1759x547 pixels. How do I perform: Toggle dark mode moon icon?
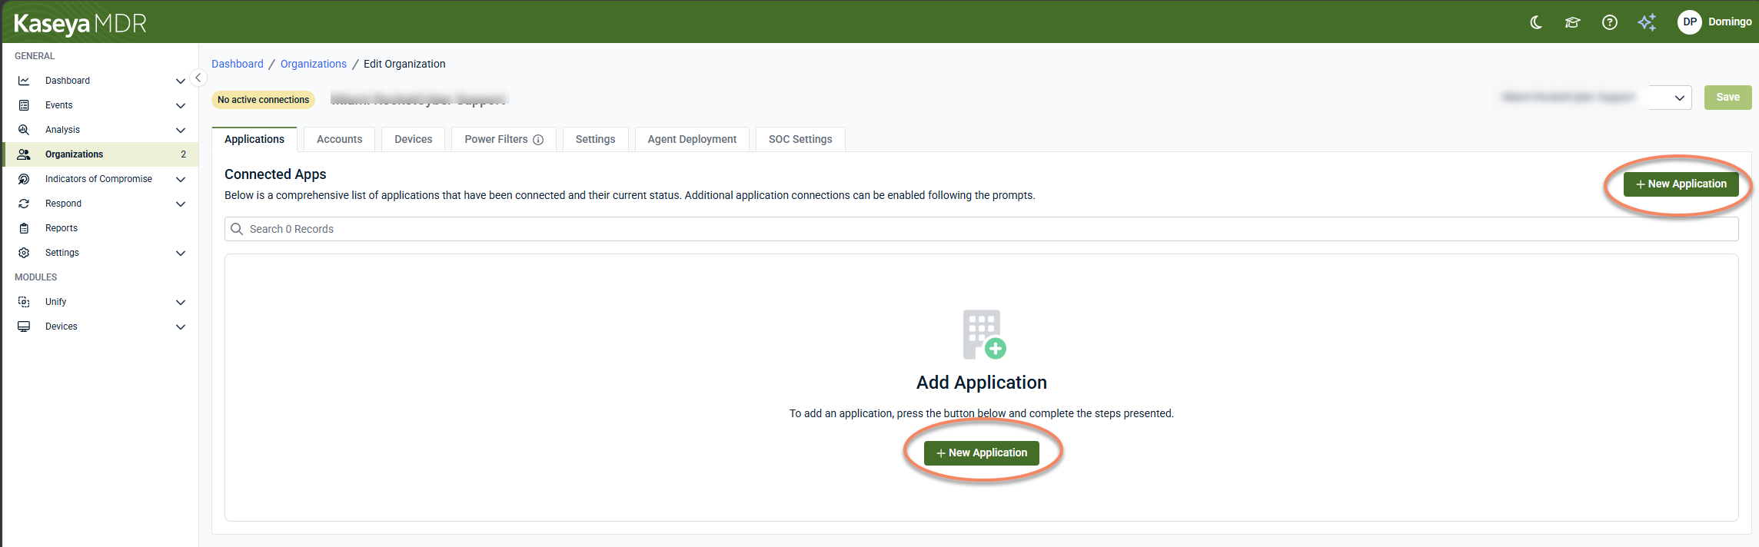1536,22
